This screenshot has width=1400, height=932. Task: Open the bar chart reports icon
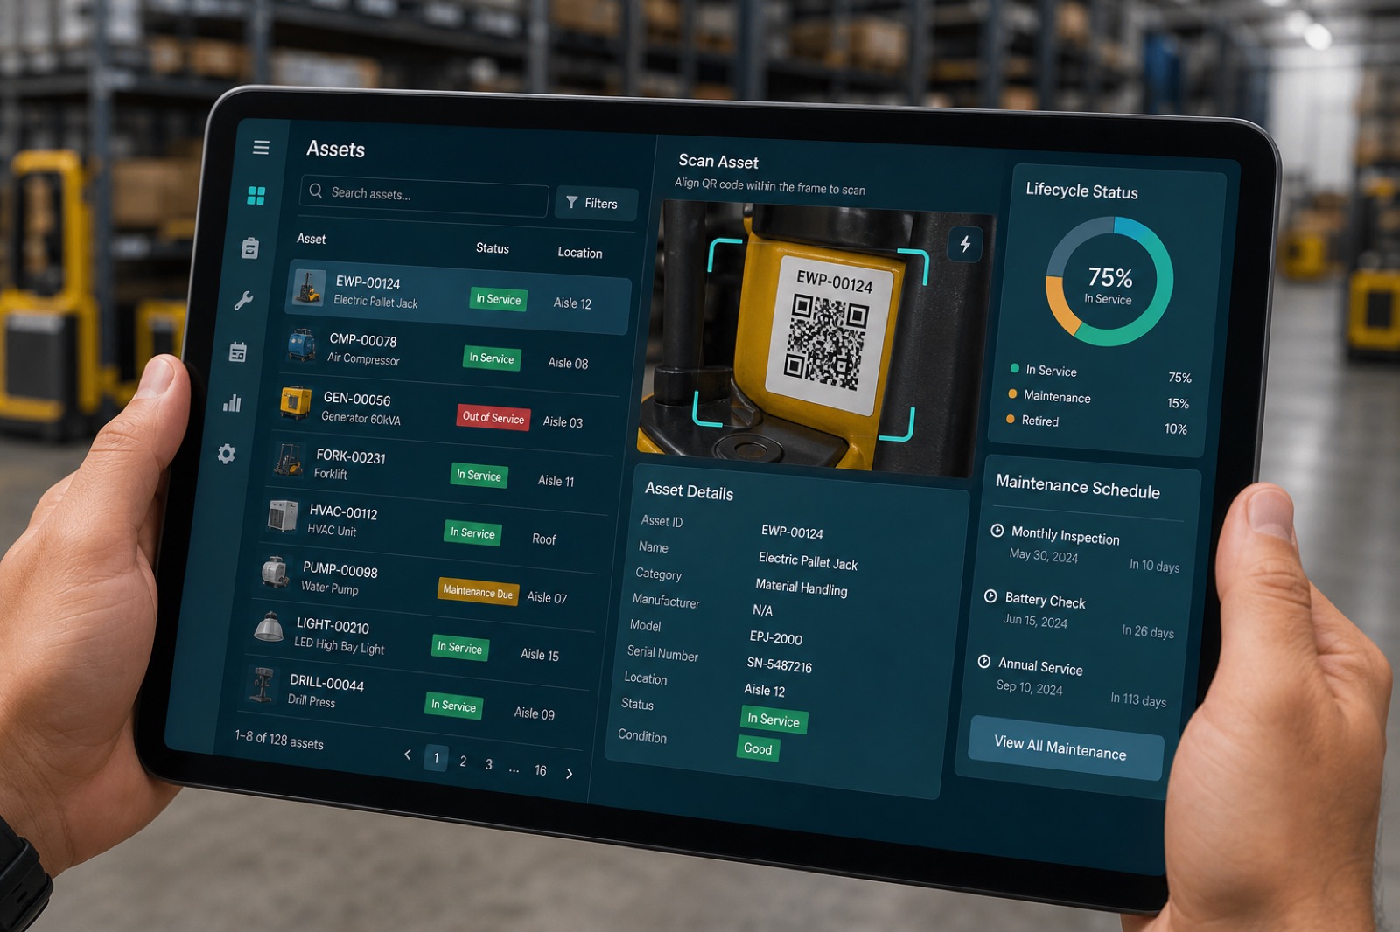[x=232, y=402]
